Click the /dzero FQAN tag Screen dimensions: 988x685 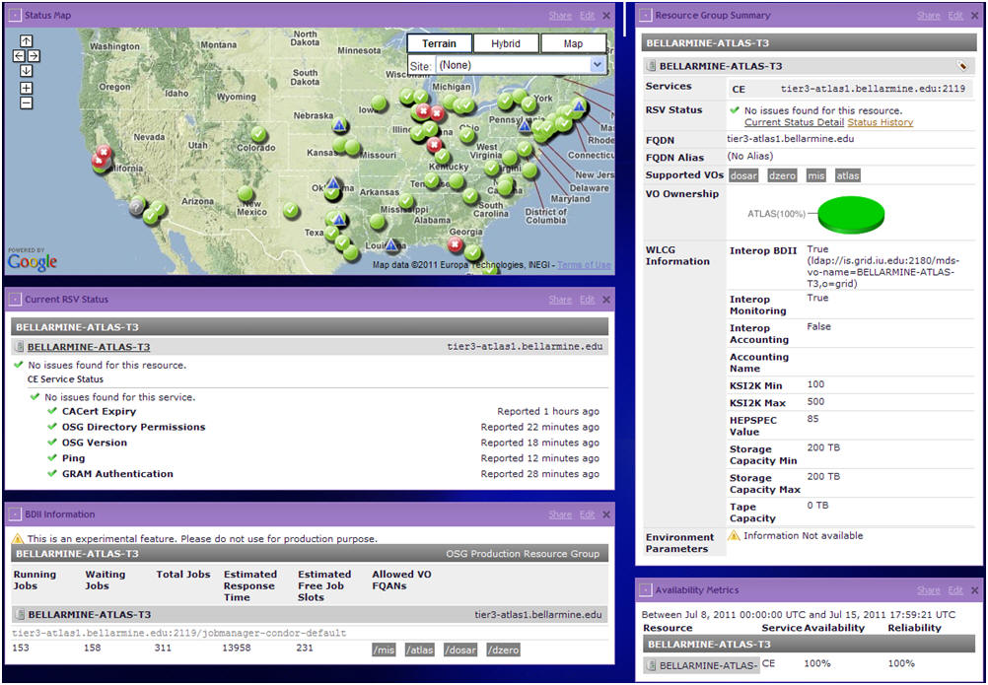(504, 650)
